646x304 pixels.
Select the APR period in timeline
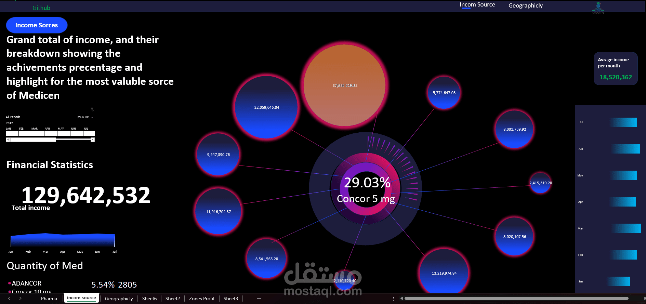[x=51, y=134]
